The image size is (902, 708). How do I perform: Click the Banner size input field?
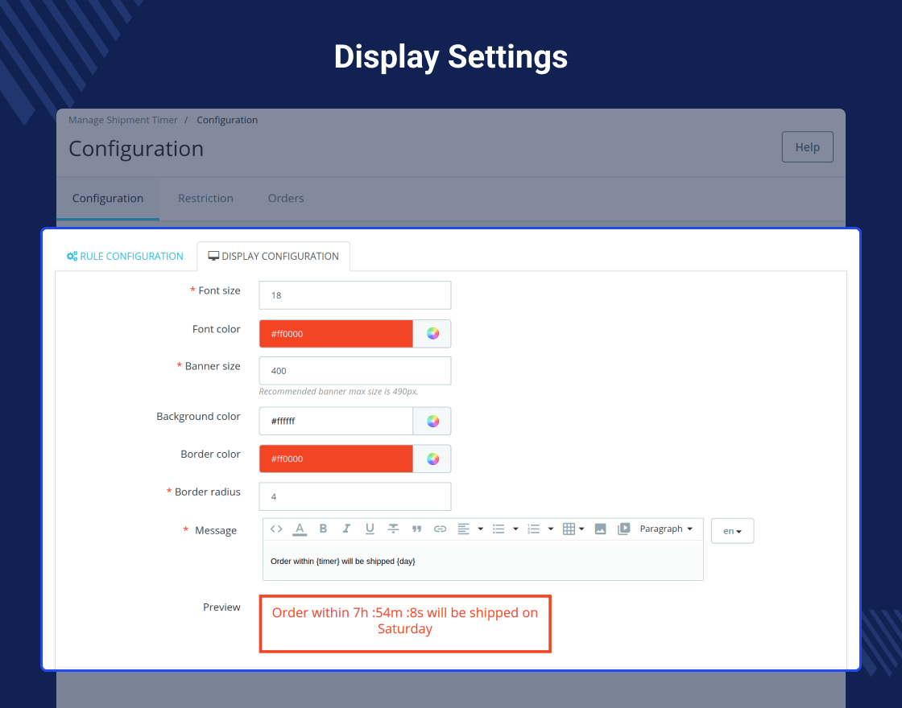(x=355, y=371)
